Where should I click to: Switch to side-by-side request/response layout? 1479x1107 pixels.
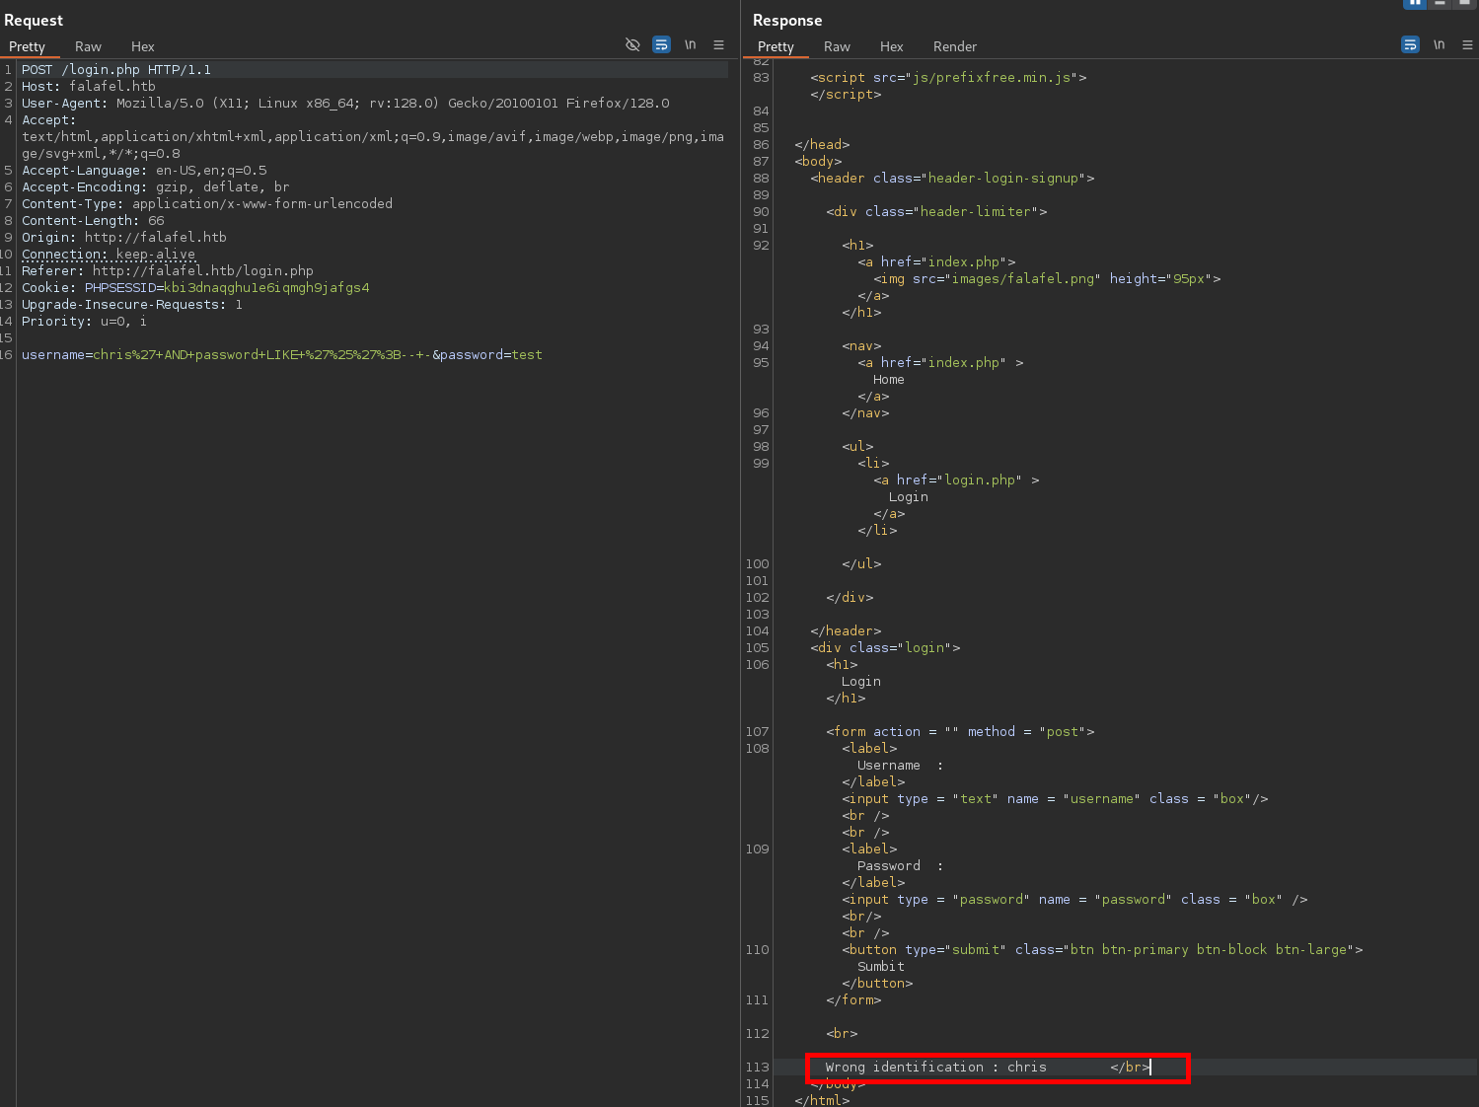pos(1415,4)
